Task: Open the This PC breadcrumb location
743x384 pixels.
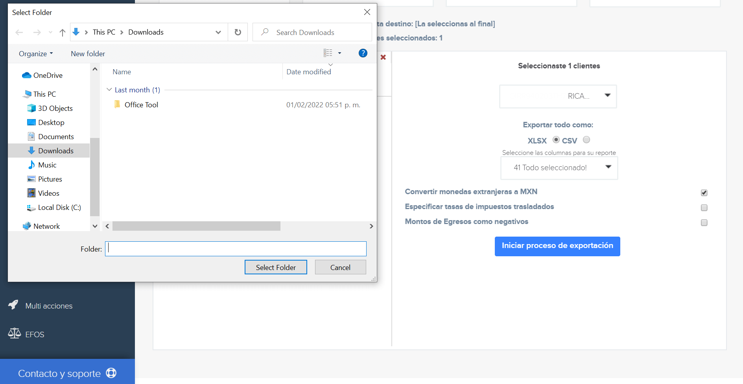Action: [103, 32]
